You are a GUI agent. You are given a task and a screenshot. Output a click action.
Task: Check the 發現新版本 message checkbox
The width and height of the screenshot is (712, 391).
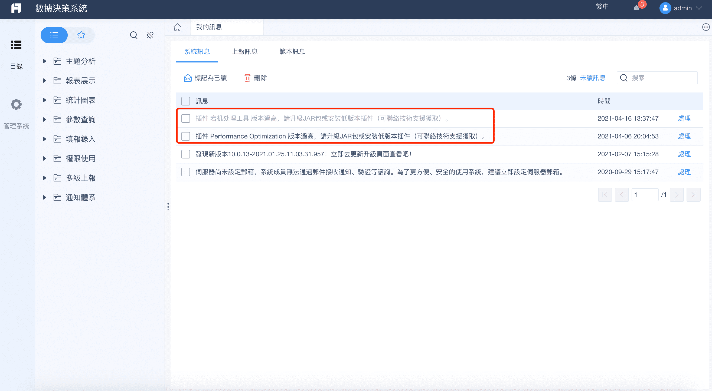pyautogui.click(x=186, y=154)
